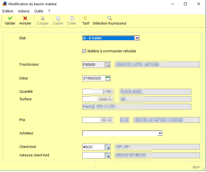Screen dimensions: 206x172
Task: Open the Outils menu
Action: click(39, 11)
